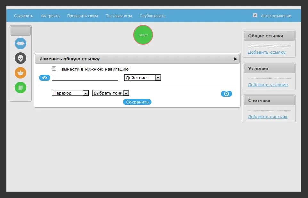This screenshot has height=198, width=308.
Task: Open the Выбрать точку dropdown
Action: 110,93
